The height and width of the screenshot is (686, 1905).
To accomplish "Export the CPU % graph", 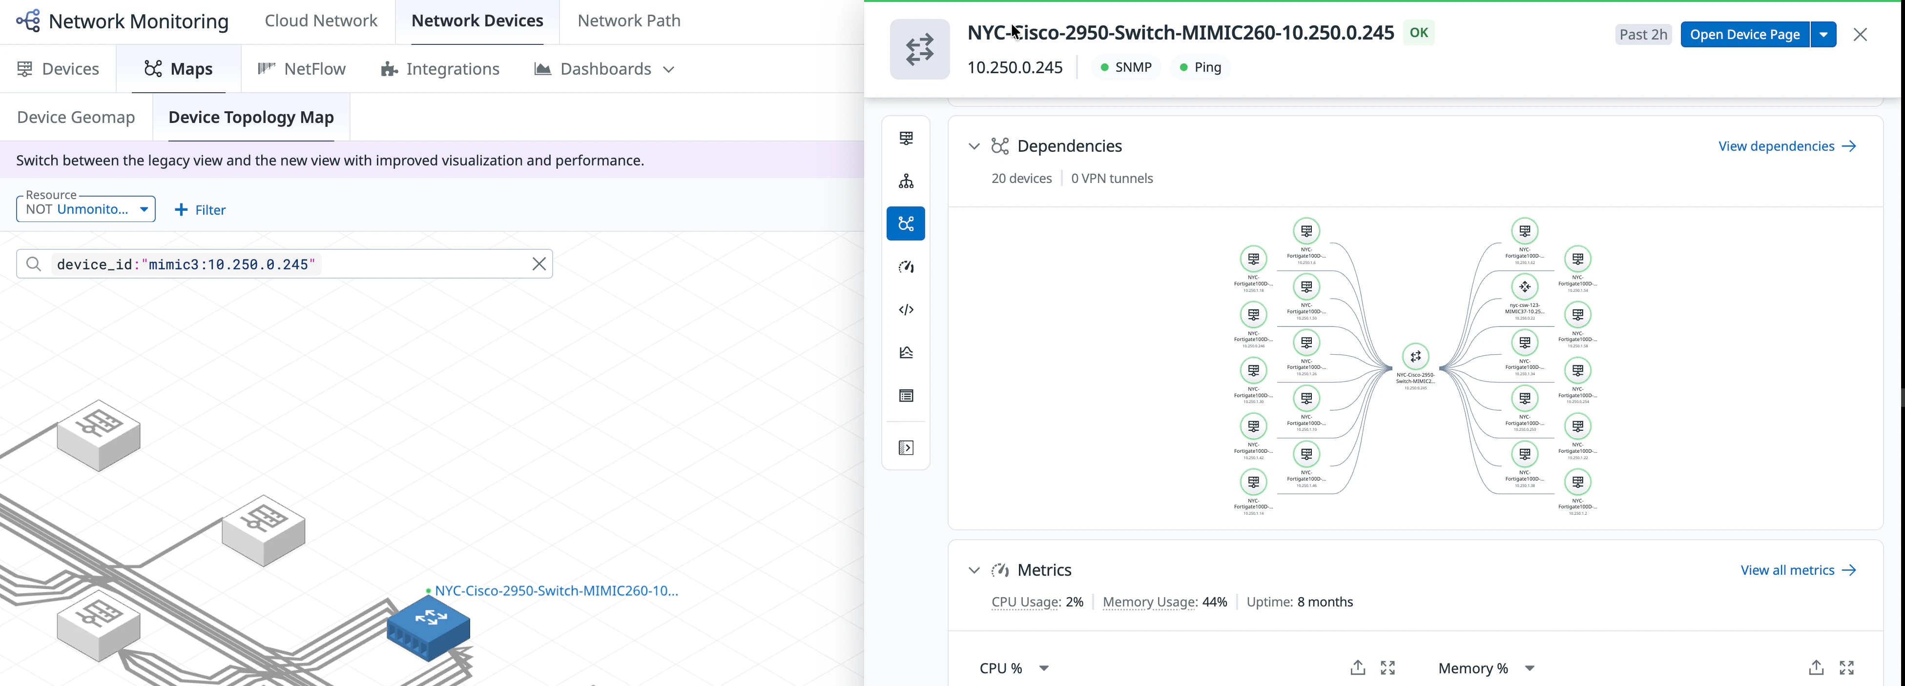I will [x=1357, y=668].
